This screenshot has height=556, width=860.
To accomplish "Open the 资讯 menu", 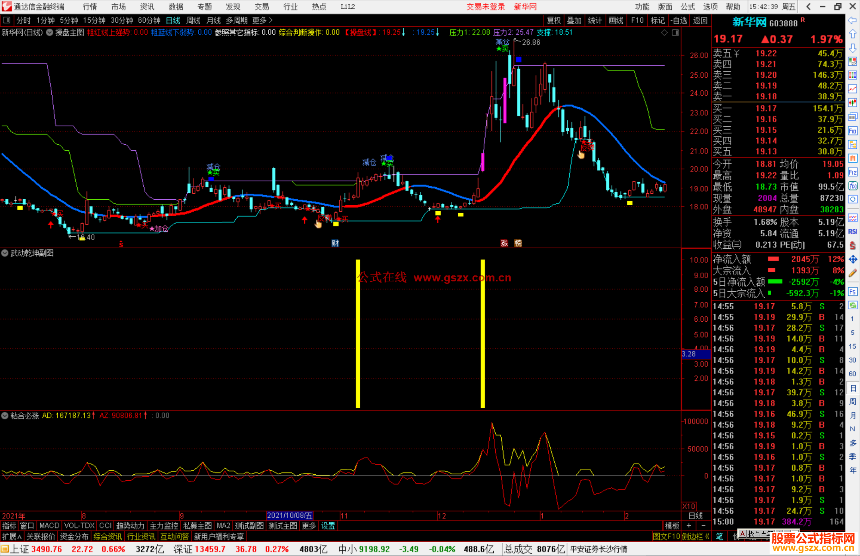I will [x=147, y=7].
